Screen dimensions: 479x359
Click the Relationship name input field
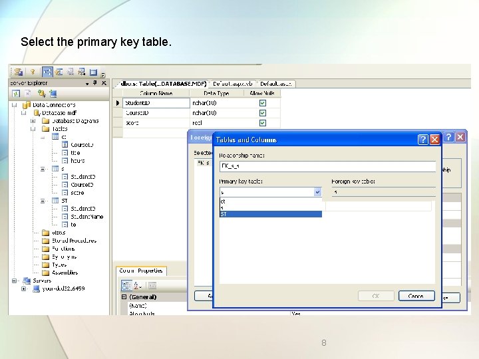coord(327,166)
